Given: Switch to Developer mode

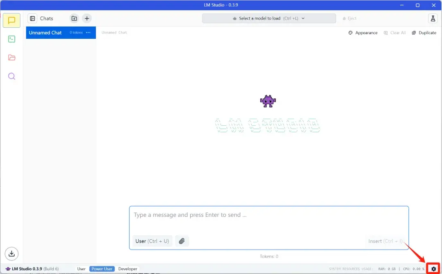Looking at the screenshot, I should click(x=128, y=269).
